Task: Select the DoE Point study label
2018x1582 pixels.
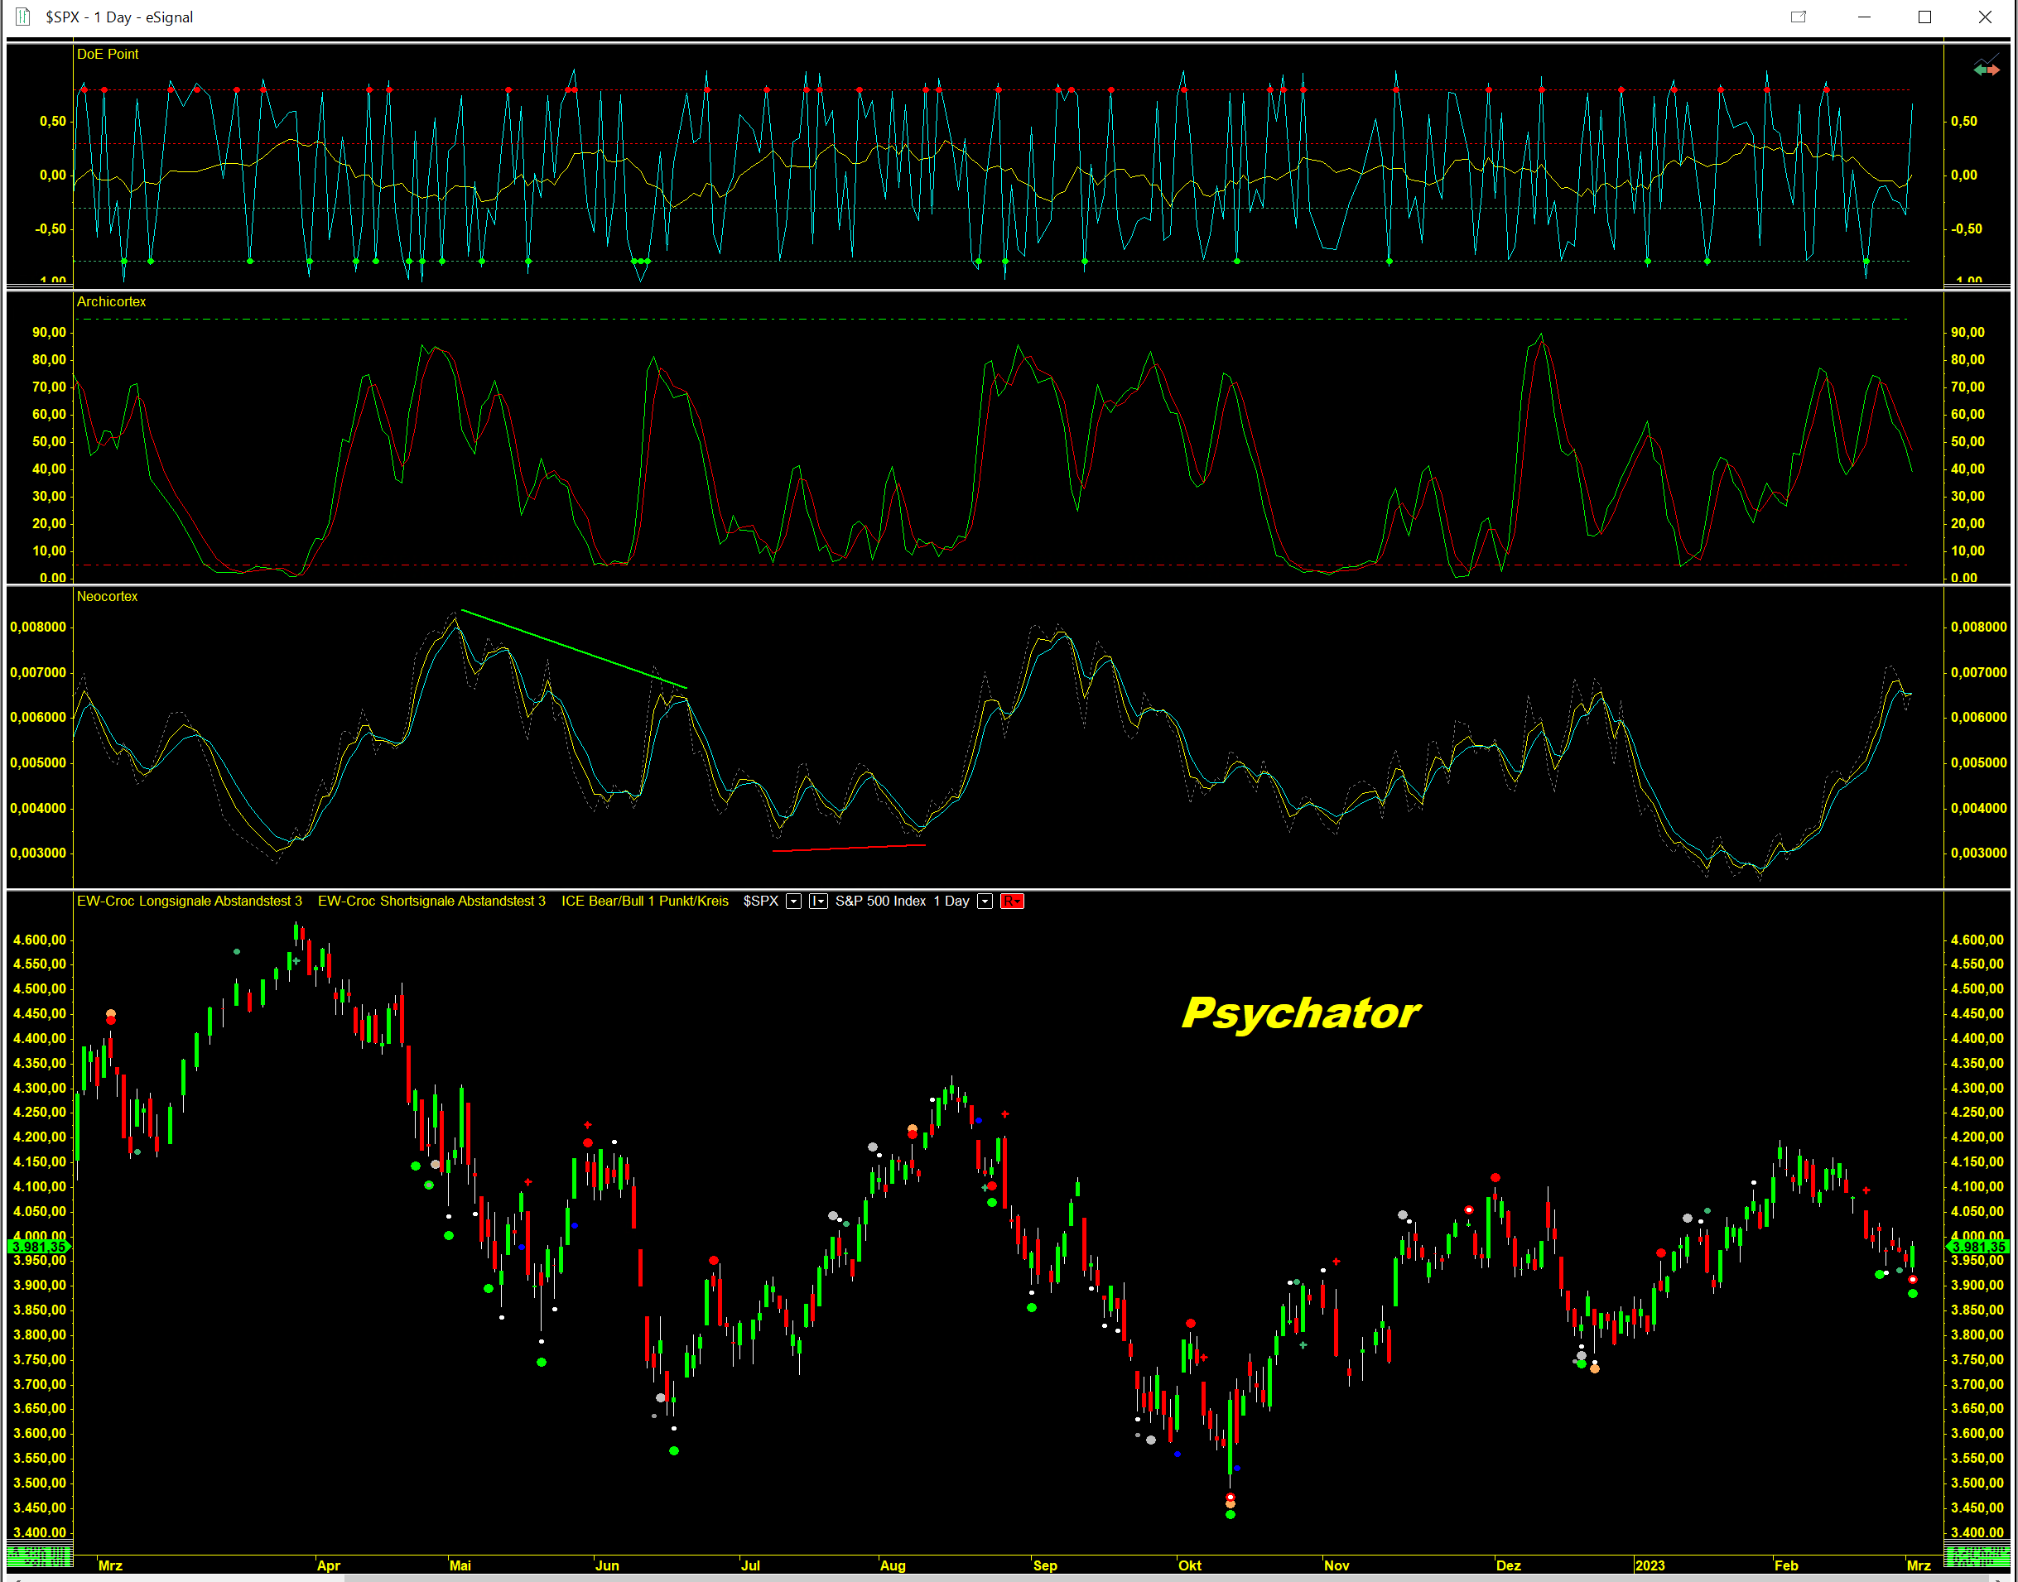Action: pyautogui.click(x=108, y=55)
